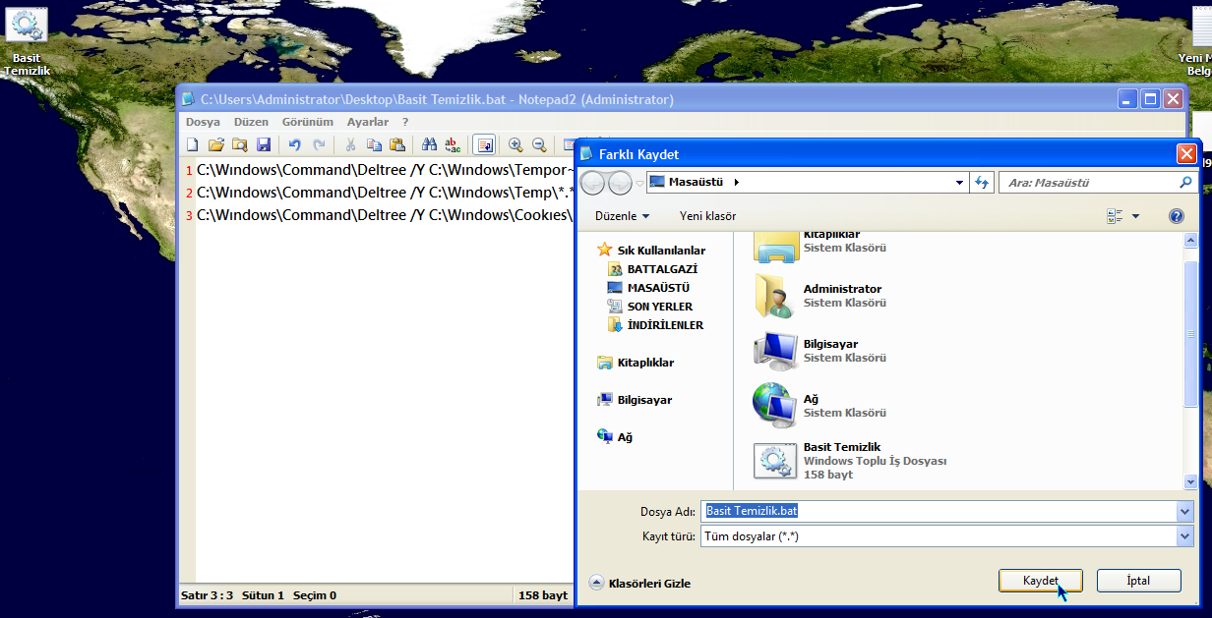1212x618 pixels.
Task: Click the Yeni klasör button
Action: pos(707,216)
